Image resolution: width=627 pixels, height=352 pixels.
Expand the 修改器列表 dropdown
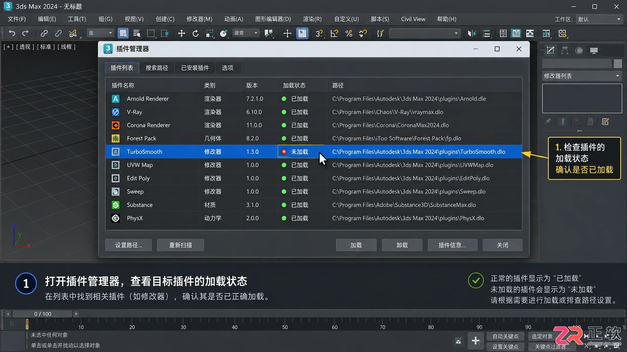click(x=582, y=76)
